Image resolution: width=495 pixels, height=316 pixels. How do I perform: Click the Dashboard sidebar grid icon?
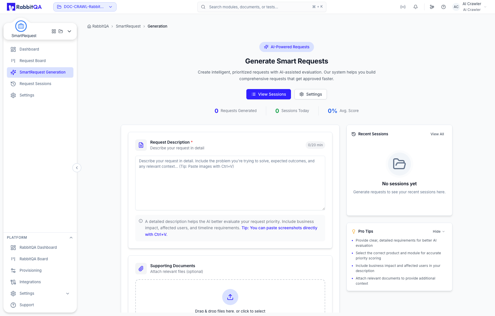[13, 49]
